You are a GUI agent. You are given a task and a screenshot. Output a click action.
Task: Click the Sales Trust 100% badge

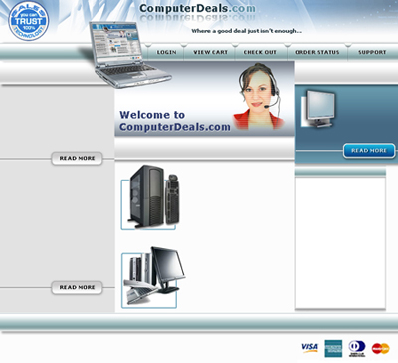[x=29, y=21]
